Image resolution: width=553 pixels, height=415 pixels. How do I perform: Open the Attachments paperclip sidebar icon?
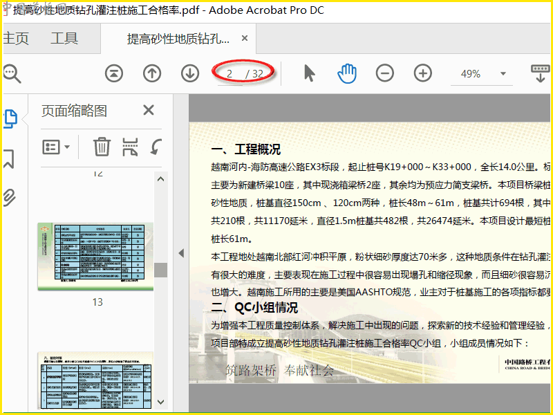pos(9,198)
